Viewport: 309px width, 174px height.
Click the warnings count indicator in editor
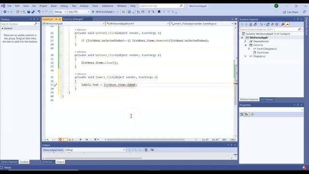pos(71,140)
